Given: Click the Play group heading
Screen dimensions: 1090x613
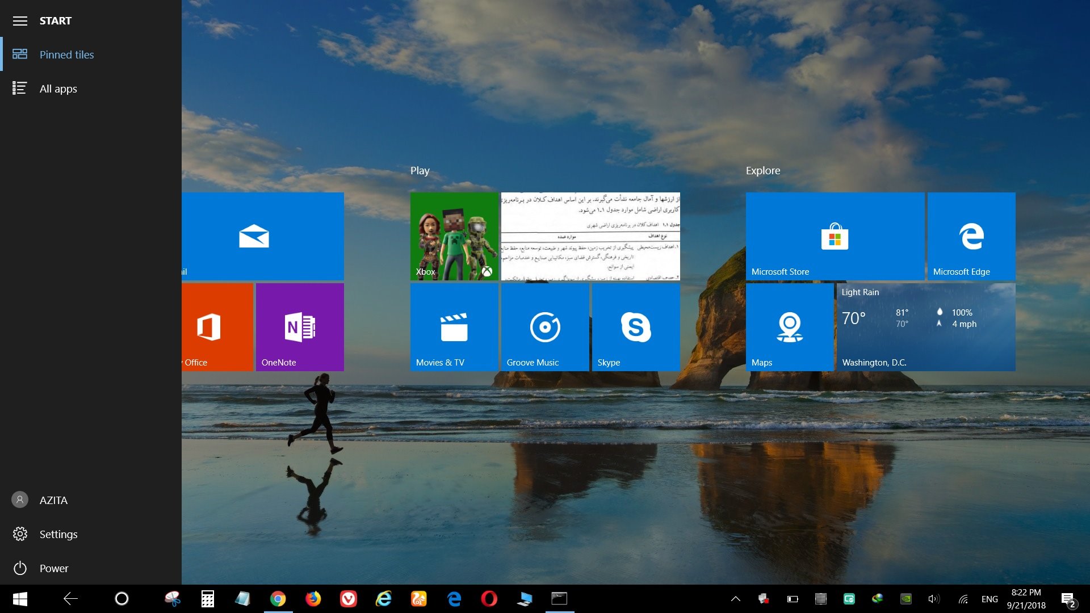Looking at the screenshot, I should pos(420,170).
